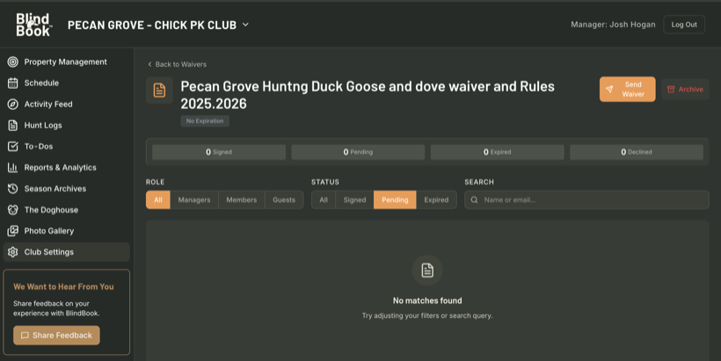Go back to Waivers list
This screenshot has height=361, width=721.
coord(177,64)
